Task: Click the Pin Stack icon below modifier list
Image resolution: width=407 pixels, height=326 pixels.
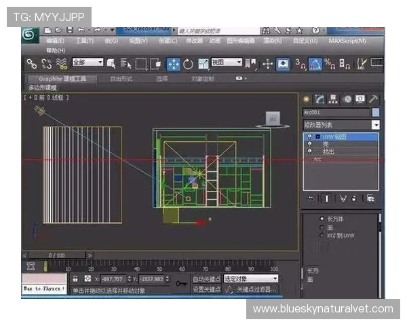Action: [x=311, y=198]
